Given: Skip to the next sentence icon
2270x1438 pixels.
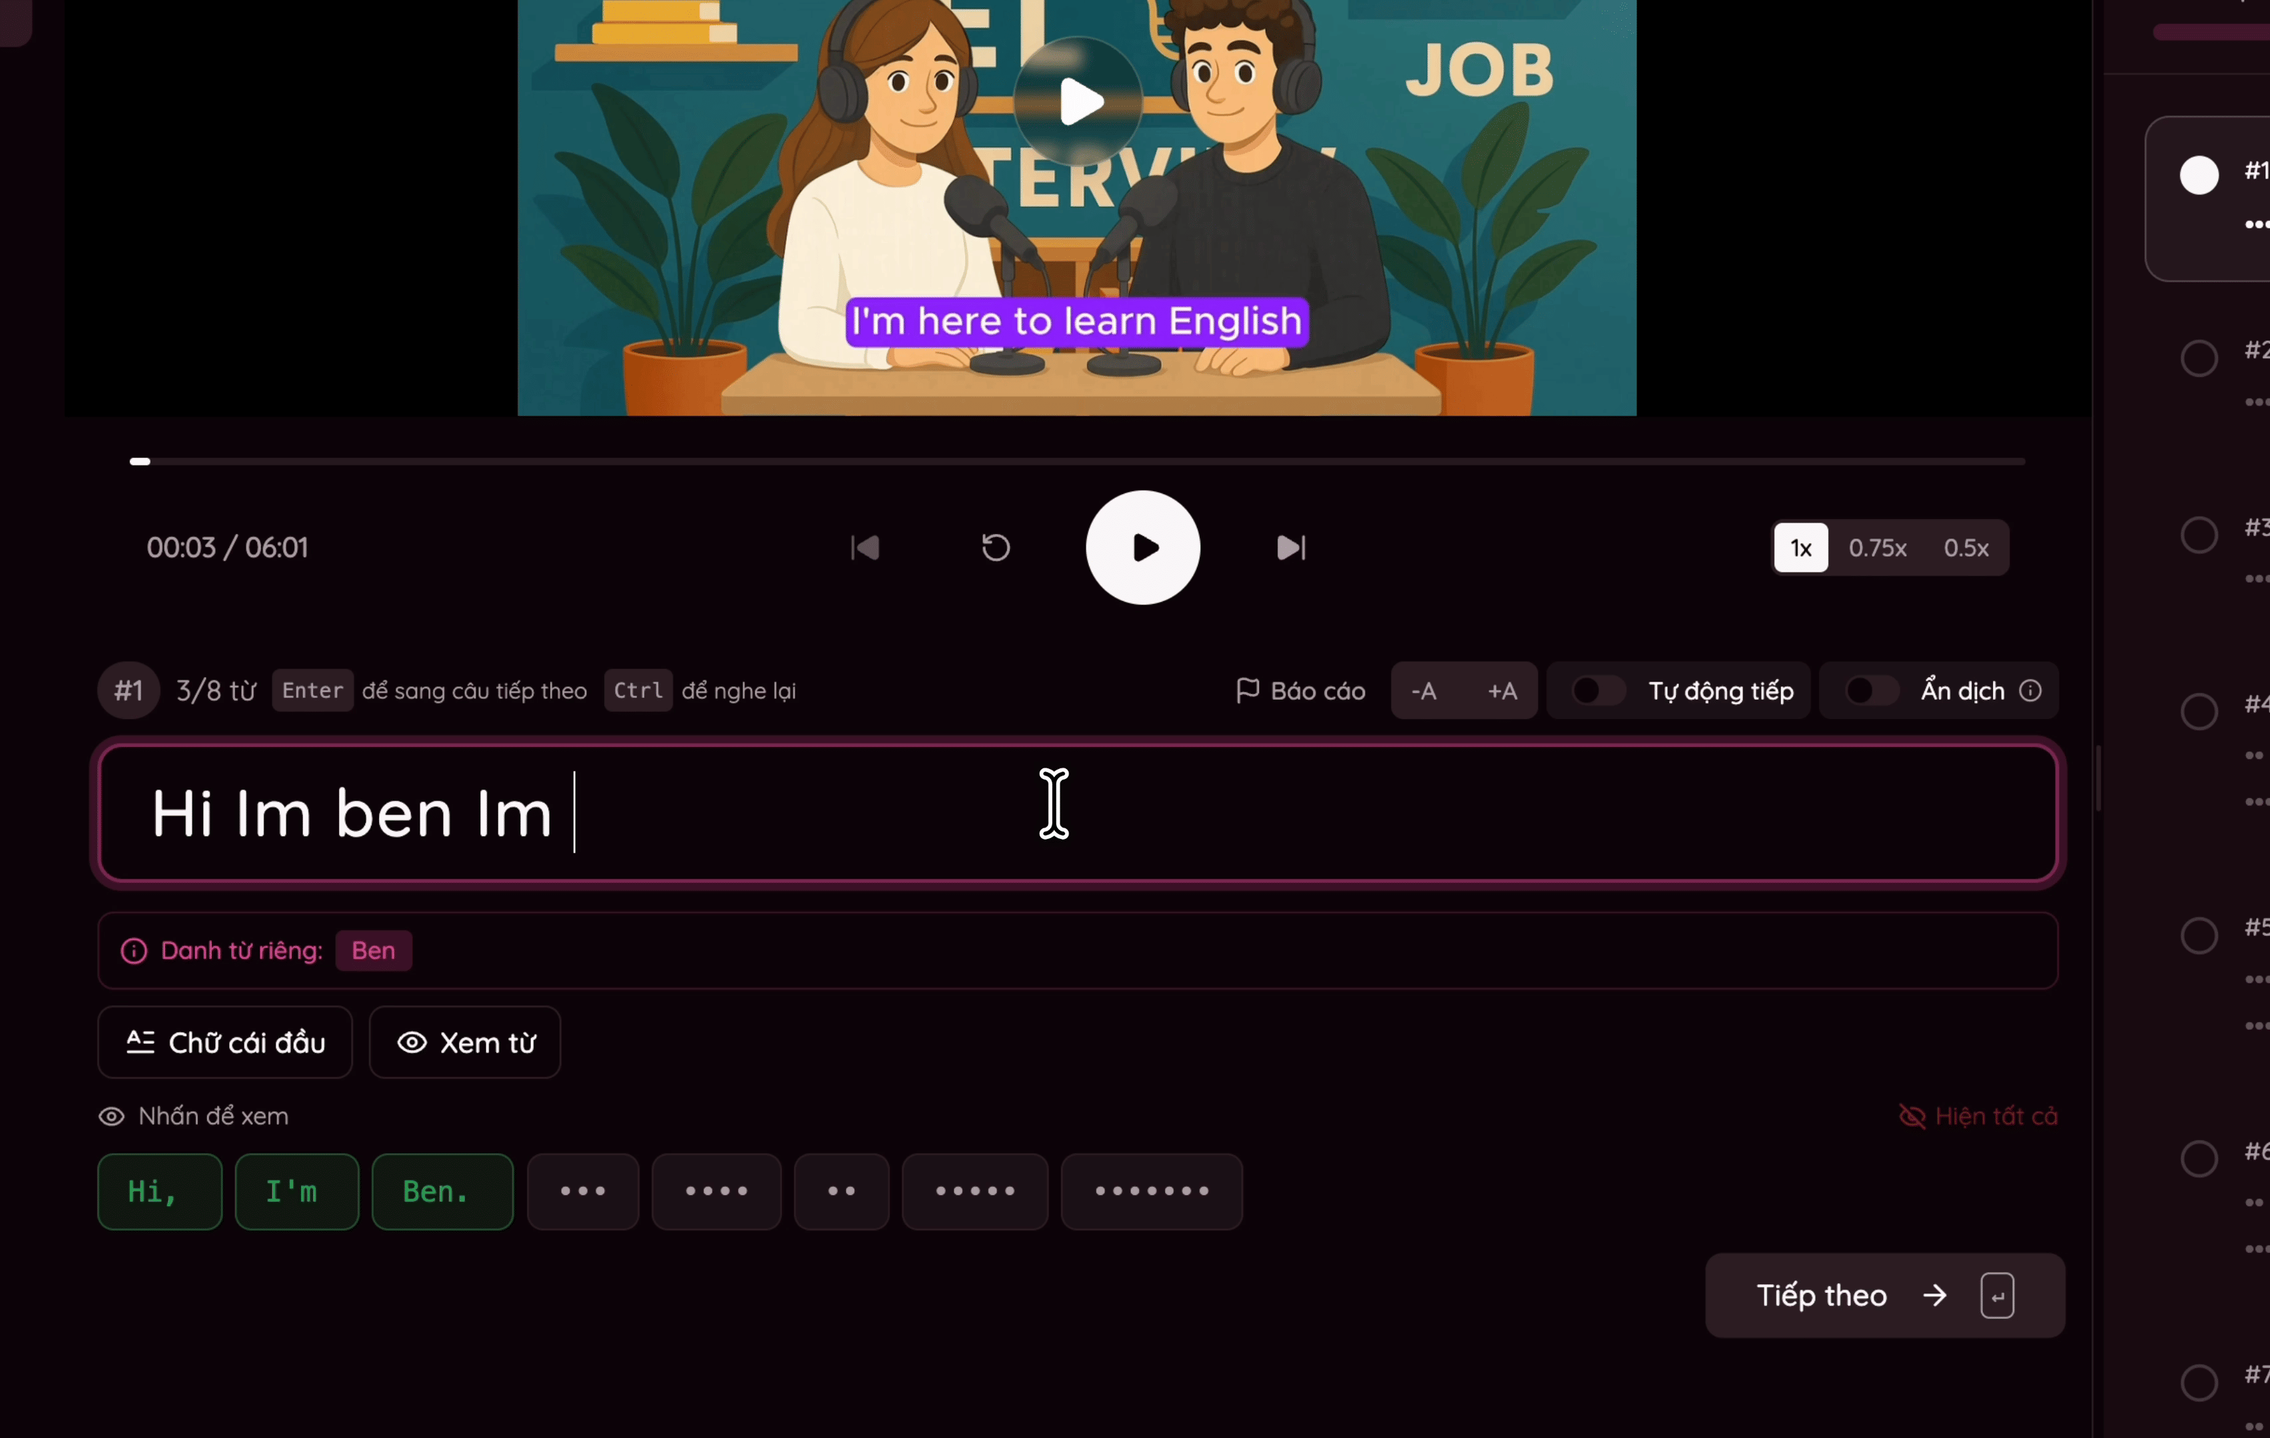Looking at the screenshot, I should point(1291,547).
